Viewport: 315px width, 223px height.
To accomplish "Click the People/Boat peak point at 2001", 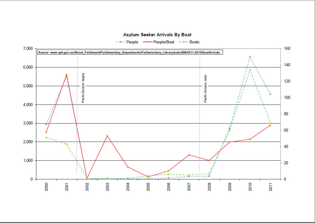I will click(67, 75).
